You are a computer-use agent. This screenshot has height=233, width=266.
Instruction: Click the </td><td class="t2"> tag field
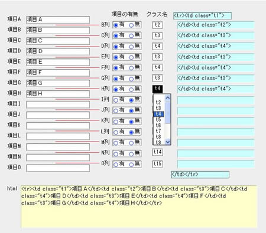(216, 25)
